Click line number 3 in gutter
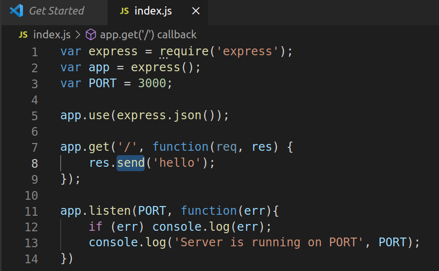439x271 pixels. point(34,84)
